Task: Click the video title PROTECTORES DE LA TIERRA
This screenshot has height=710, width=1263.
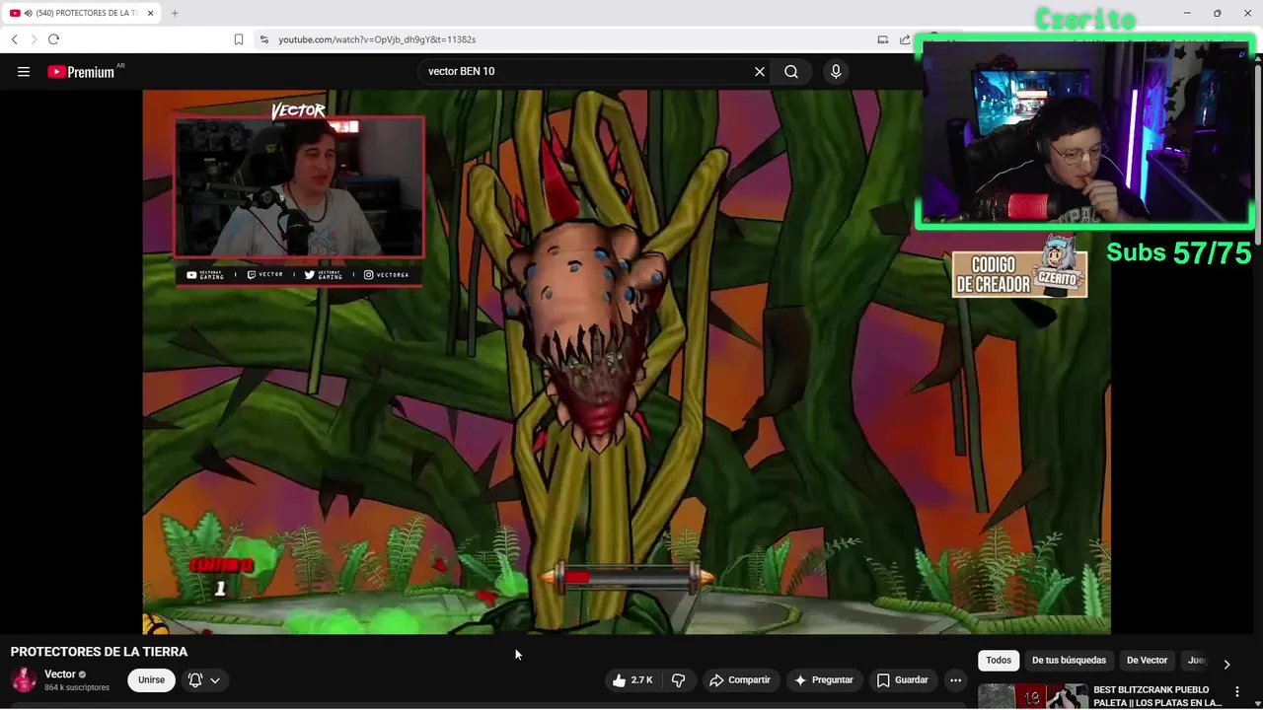Action: coord(99,652)
